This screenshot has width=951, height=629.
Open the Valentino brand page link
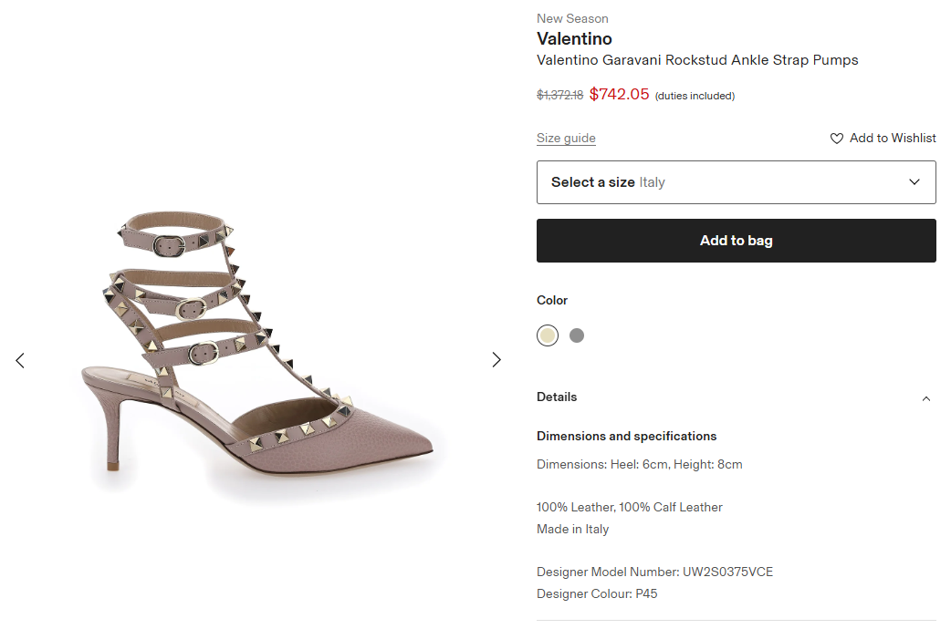[x=574, y=39]
